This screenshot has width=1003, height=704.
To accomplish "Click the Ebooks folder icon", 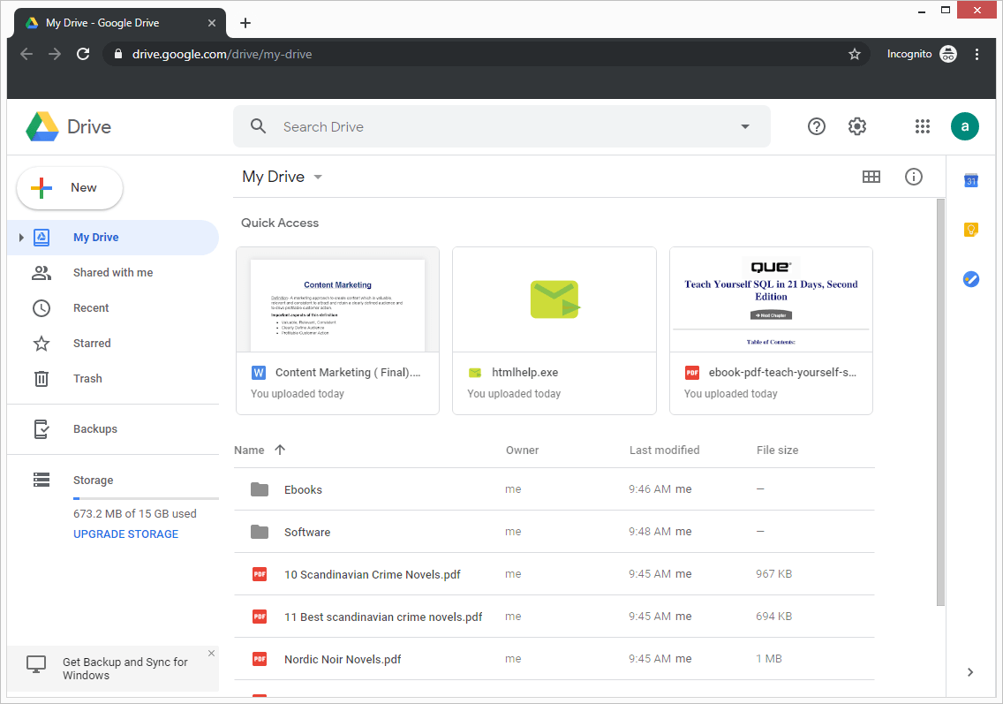I will pos(260,489).
